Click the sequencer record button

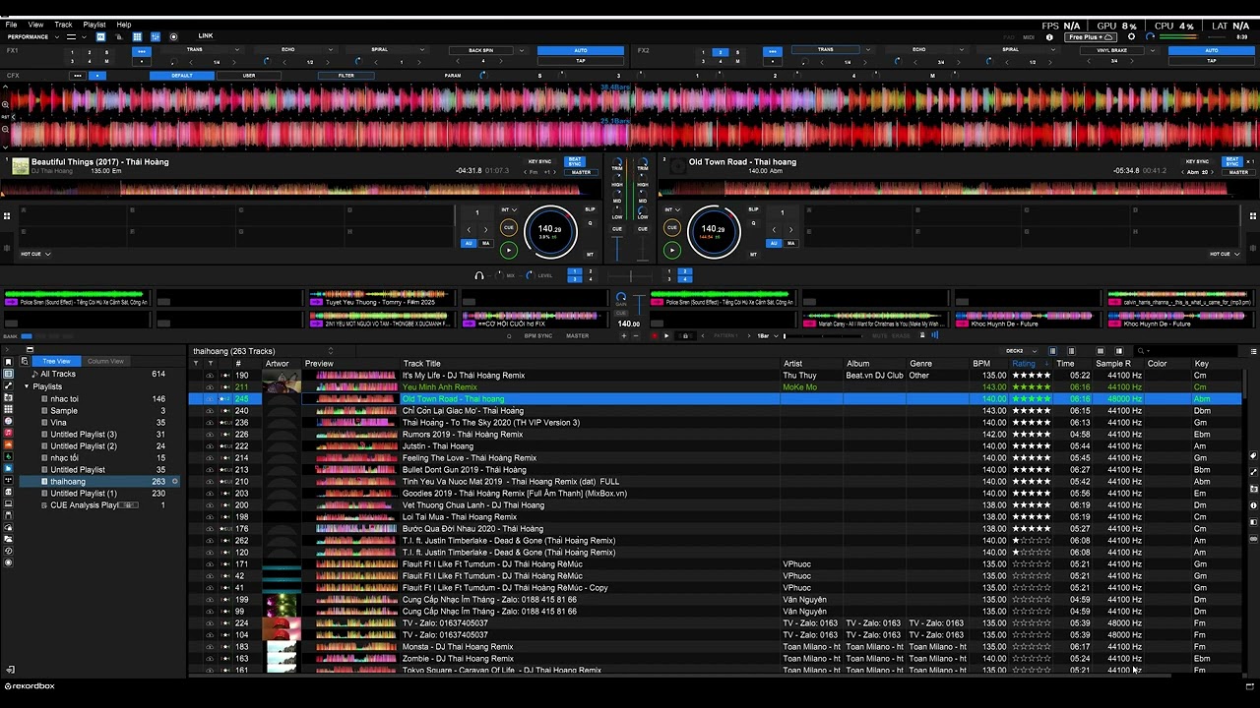[655, 336]
